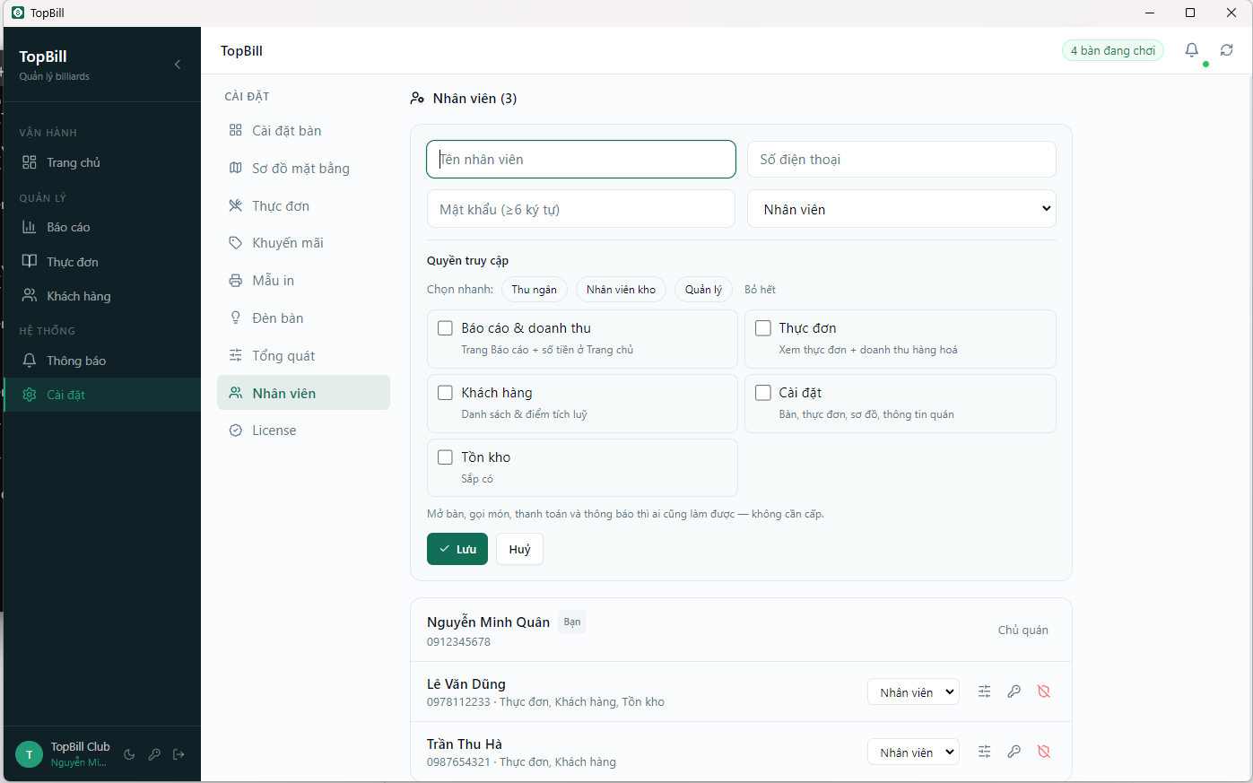Click the red shield icon for Lê Văn Dũng
This screenshot has height=783, width=1253.
(1043, 692)
